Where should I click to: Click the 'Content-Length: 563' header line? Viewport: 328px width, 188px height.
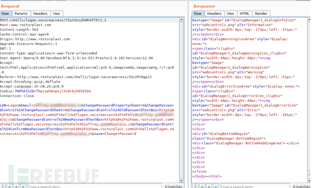tap(19, 30)
